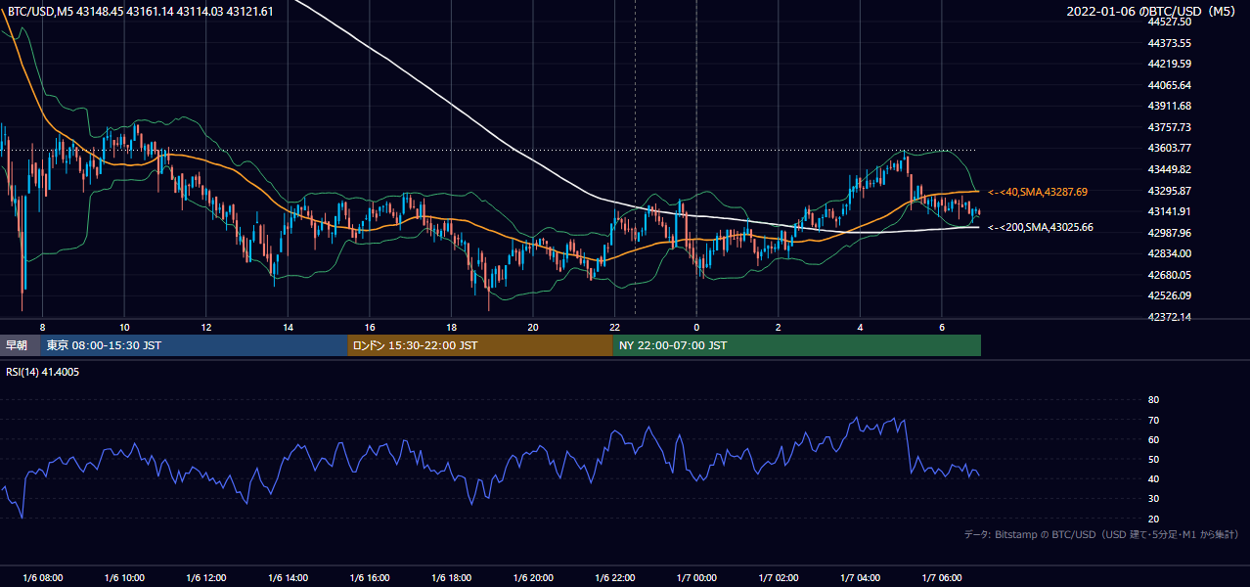Select the 43911.68 price axis value
Image resolution: width=1250 pixels, height=587 pixels.
click(x=1170, y=106)
